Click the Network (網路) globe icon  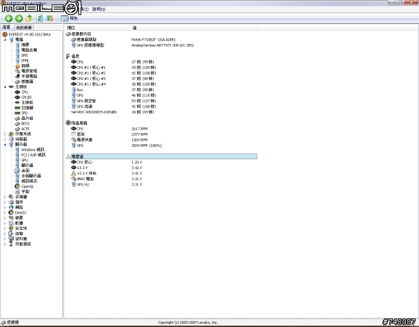pos(11,207)
